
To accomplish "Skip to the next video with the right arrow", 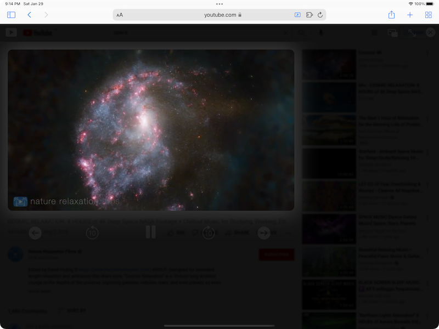I will coord(264,232).
